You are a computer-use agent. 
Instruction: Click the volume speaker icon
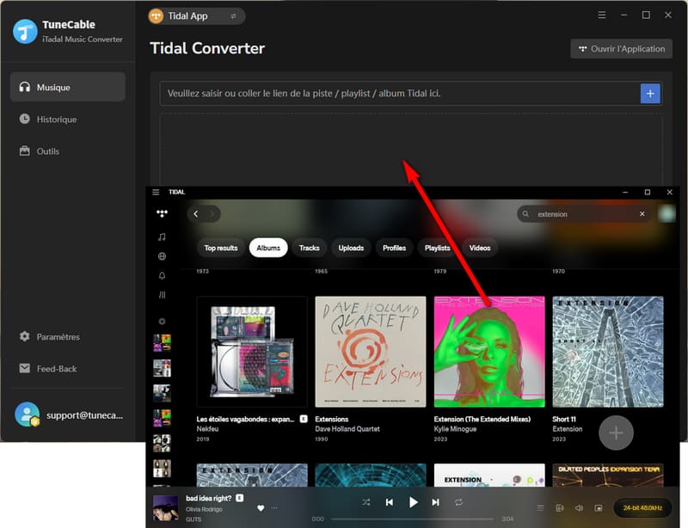(579, 508)
